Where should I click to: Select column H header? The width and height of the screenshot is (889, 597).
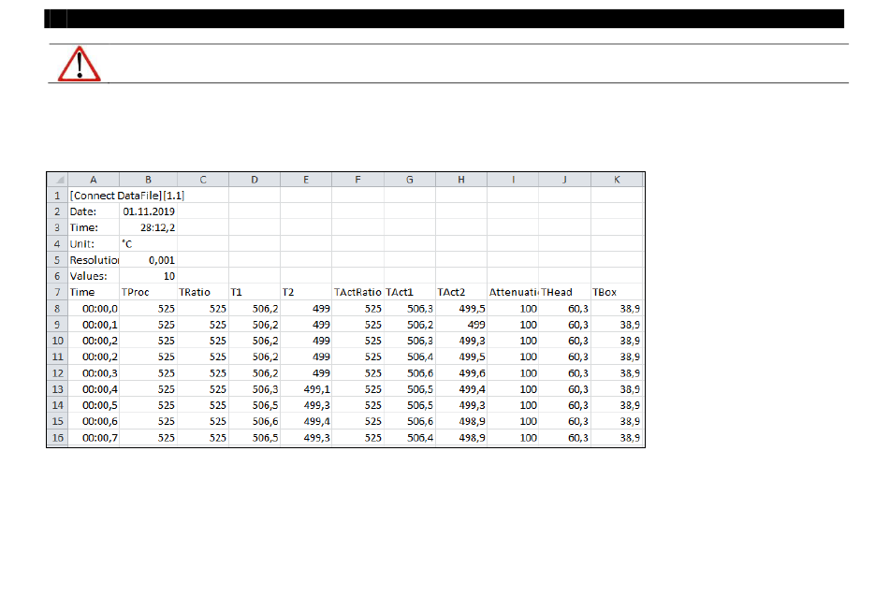point(461,180)
